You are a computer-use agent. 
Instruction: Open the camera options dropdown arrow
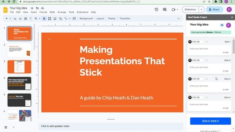(x=177, y=10)
